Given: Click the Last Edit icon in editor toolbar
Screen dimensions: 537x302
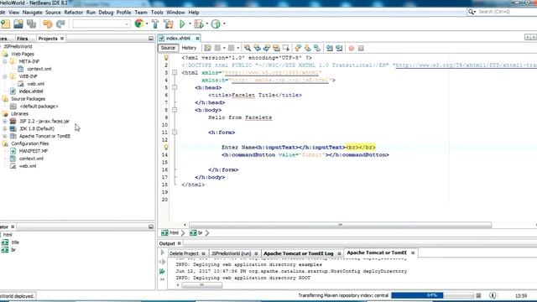Looking at the screenshot, I should [207, 48].
